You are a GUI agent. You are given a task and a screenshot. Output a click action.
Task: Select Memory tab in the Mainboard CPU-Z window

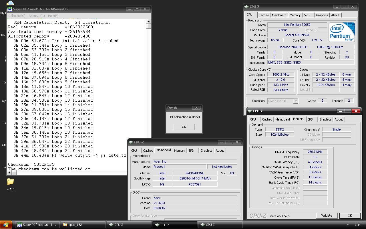180,151
